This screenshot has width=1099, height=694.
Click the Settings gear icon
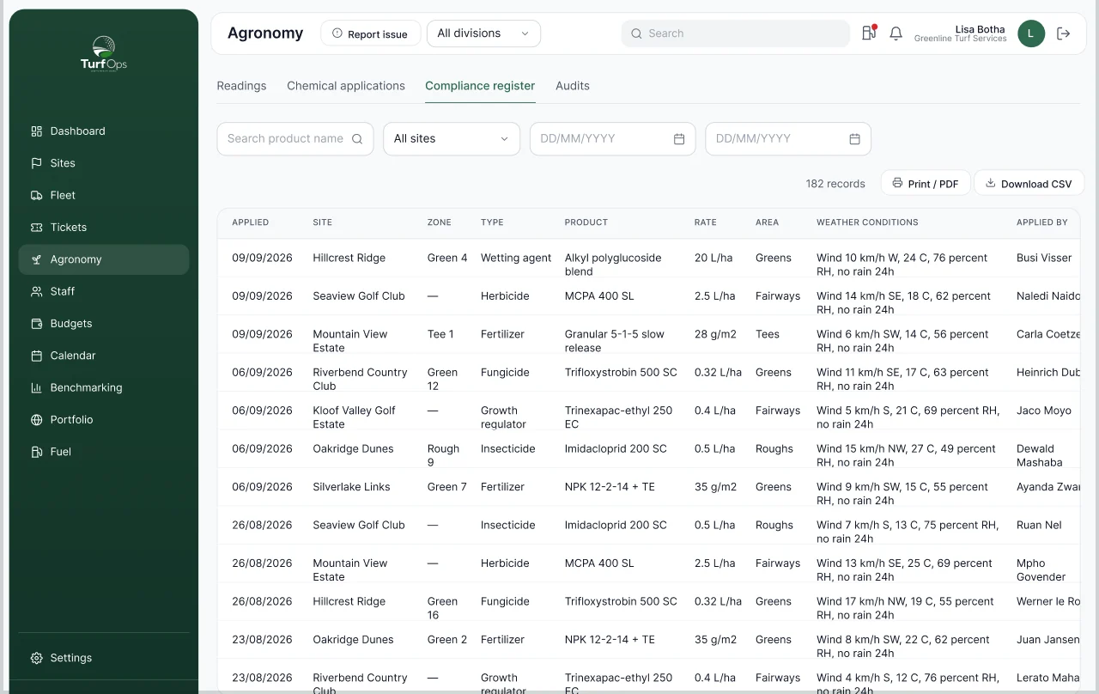click(36, 658)
